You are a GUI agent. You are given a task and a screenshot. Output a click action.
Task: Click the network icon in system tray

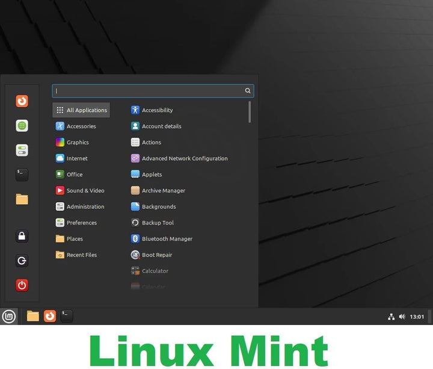(x=391, y=317)
